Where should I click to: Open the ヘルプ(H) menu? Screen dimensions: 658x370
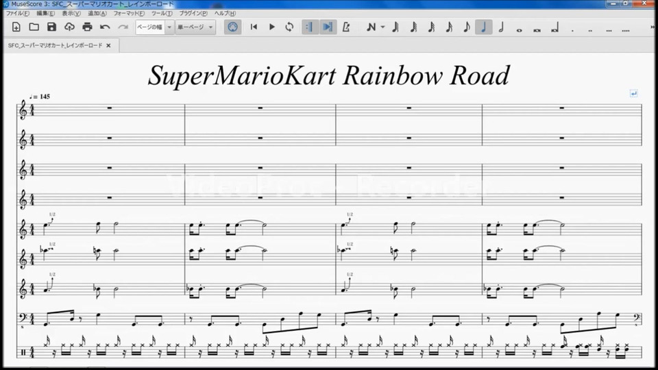225,14
